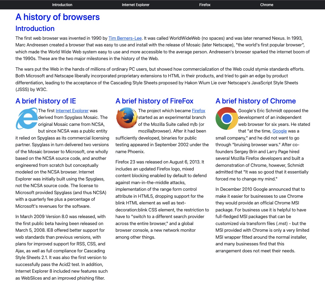Click the "A brief history of Chrome" heading

coord(256,101)
